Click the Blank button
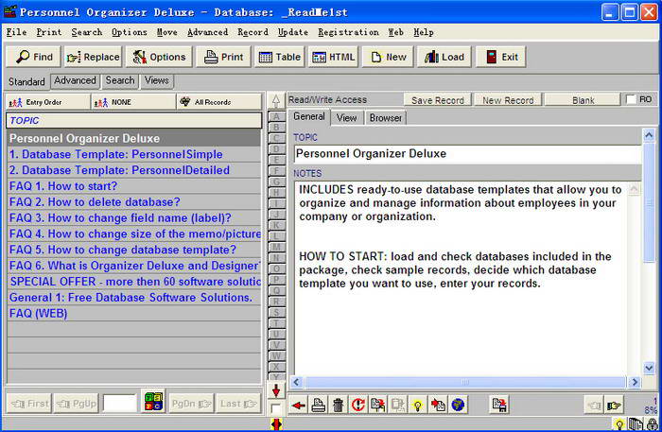The width and height of the screenshot is (662, 432). 584,100
